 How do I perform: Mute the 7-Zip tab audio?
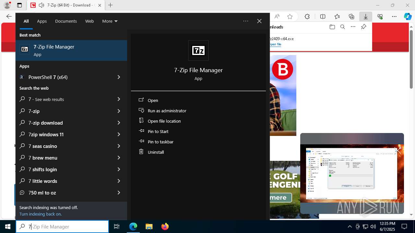(x=41, y=5)
